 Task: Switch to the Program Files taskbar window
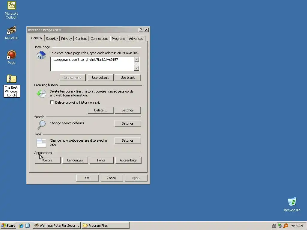pyautogui.click(x=105, y=226)
